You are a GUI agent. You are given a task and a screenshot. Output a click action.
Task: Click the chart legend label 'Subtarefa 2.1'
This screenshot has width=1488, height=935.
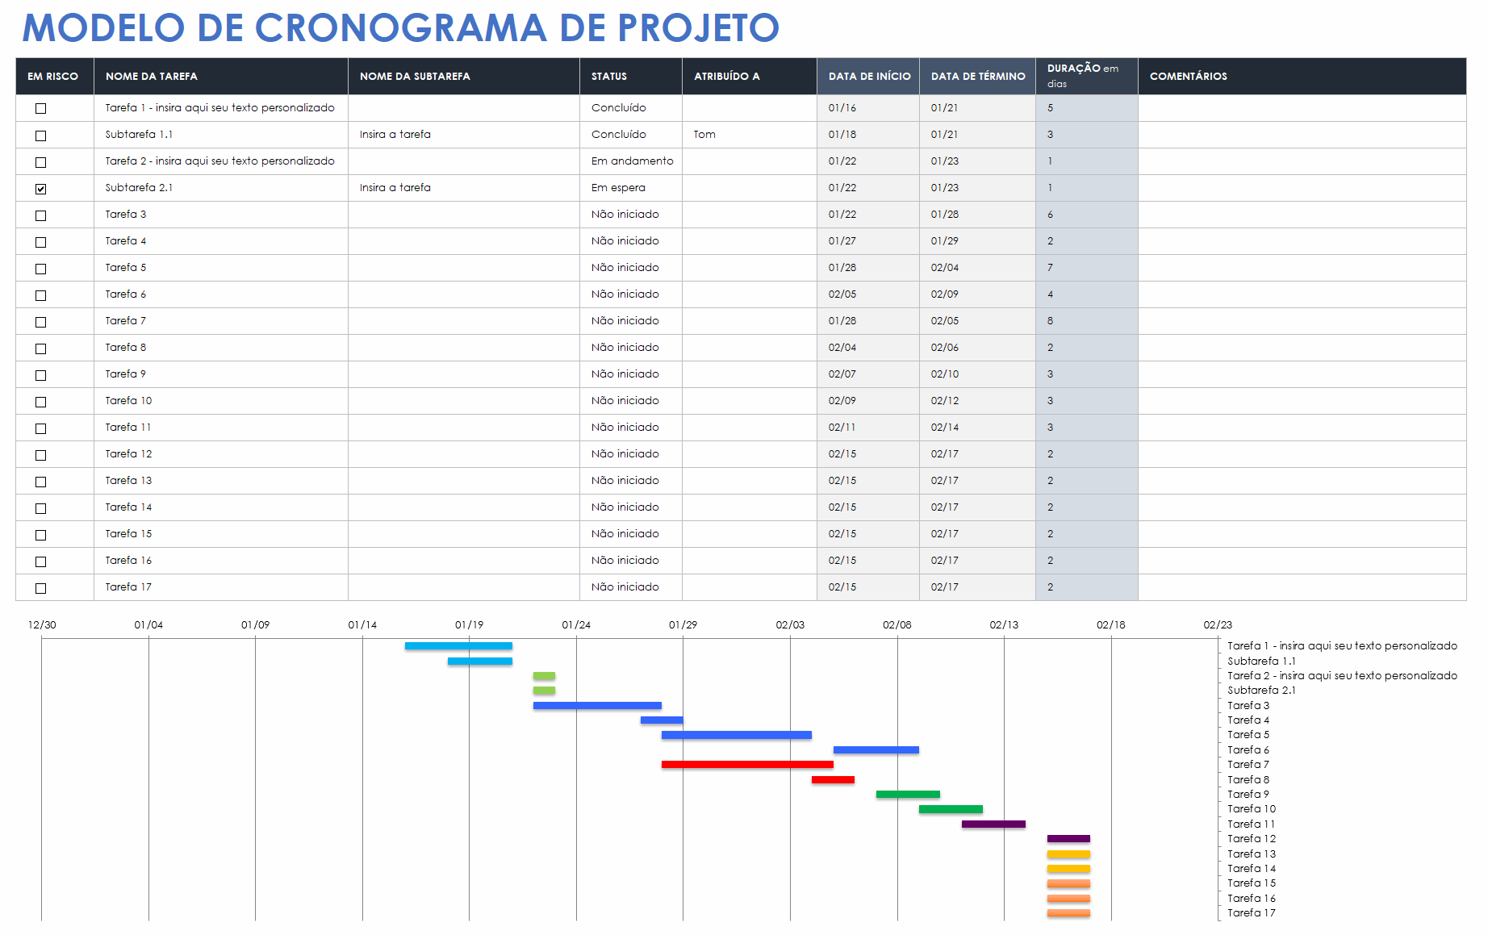1261,691
